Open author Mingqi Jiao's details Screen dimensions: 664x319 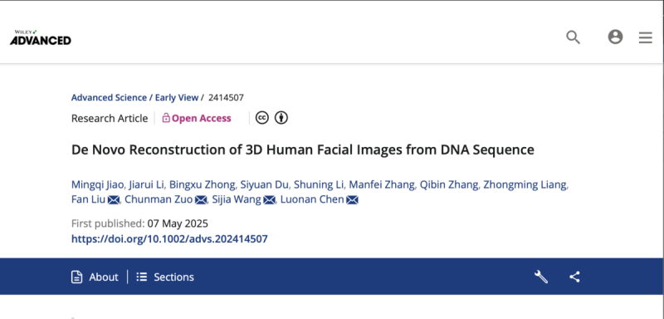click(97, 184)
